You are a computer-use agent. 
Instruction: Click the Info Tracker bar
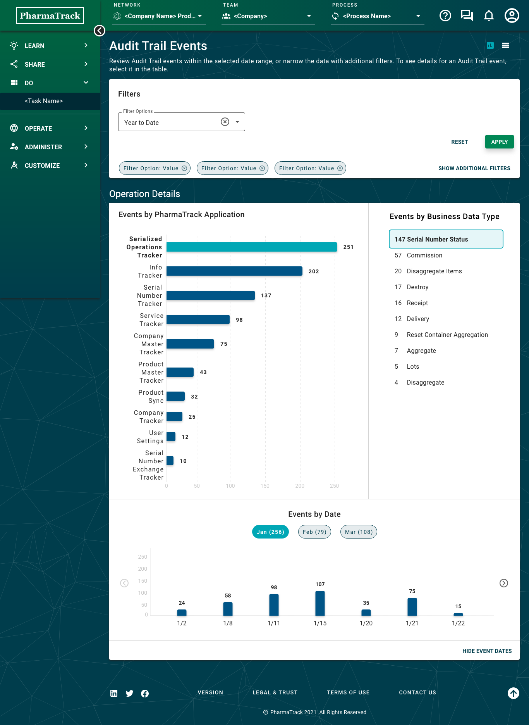point(234,271)
